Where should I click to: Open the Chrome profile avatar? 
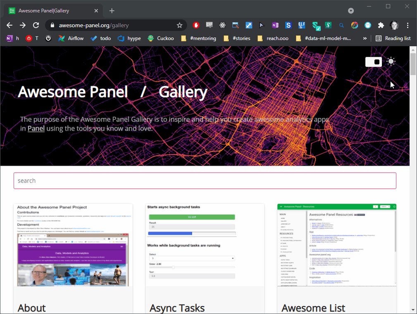[394, 25]
